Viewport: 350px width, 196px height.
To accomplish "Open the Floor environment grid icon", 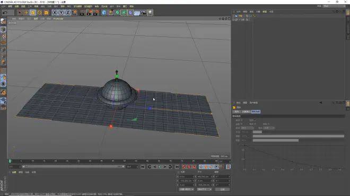I will click(x=137, y=13).
